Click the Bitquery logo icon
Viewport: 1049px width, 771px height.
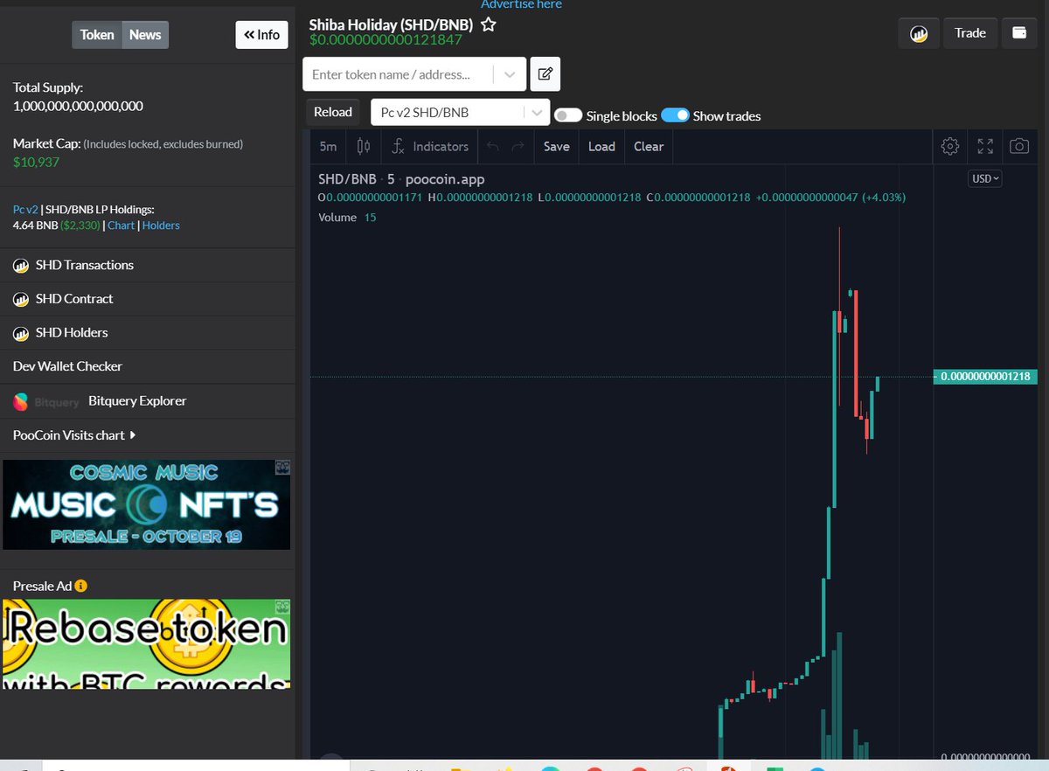[21, 401]
